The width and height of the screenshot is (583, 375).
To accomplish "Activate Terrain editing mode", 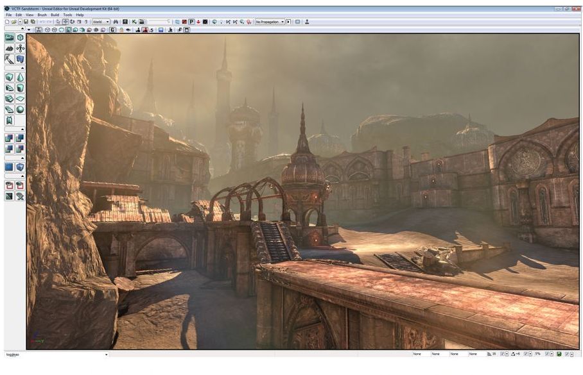I will tap(9, 48).
